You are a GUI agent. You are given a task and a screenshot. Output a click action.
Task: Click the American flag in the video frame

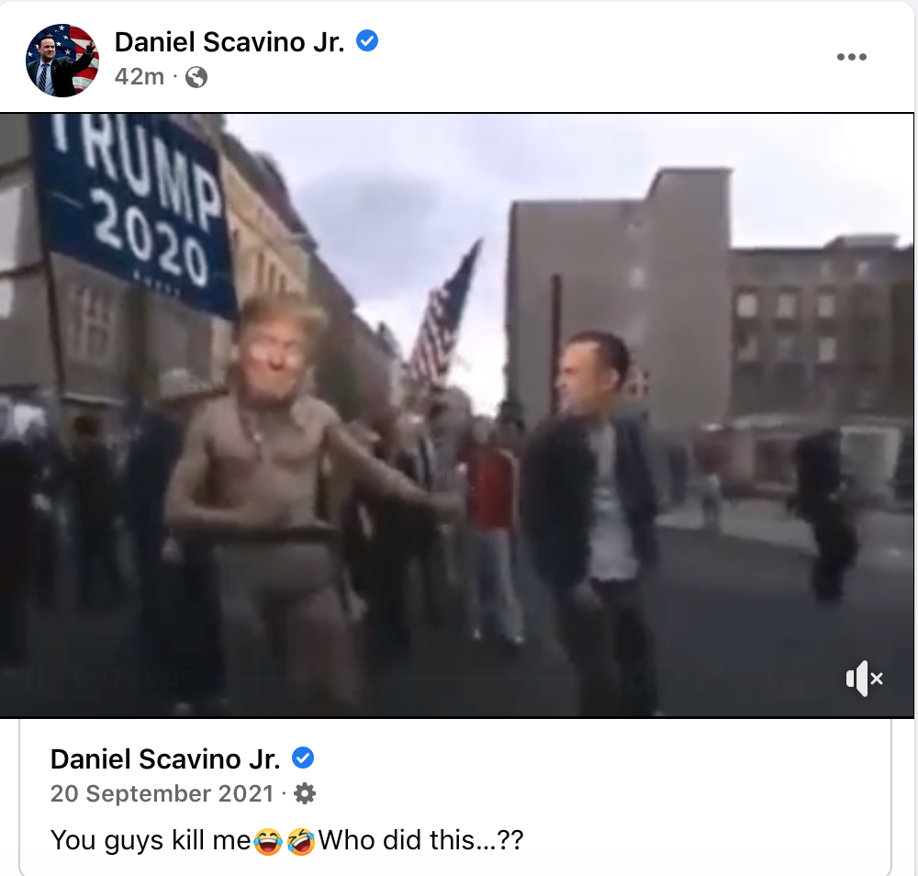[445, 314]
